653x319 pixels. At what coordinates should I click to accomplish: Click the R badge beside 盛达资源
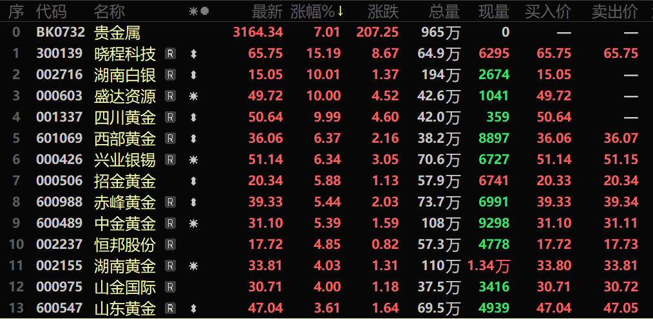pyautogui.click(x=170, y=96)
